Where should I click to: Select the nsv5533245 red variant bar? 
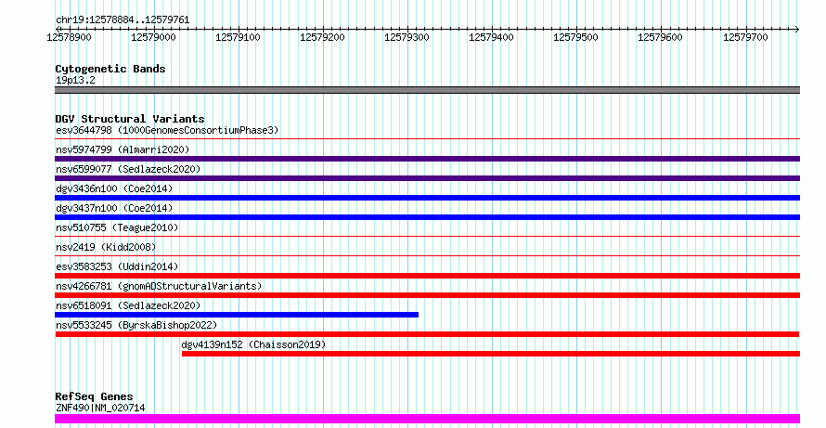427,334
